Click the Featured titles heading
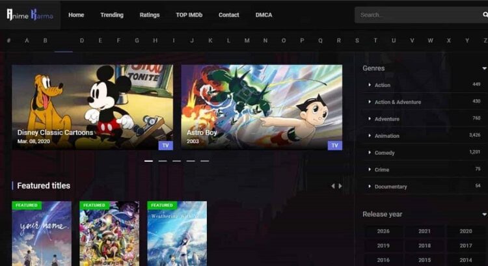Viewport: 488px width, 266px height. 44,186
